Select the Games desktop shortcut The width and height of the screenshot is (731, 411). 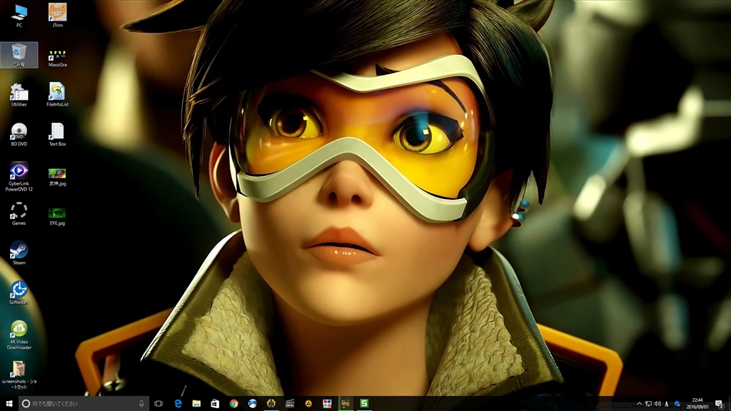pos(19,214)
